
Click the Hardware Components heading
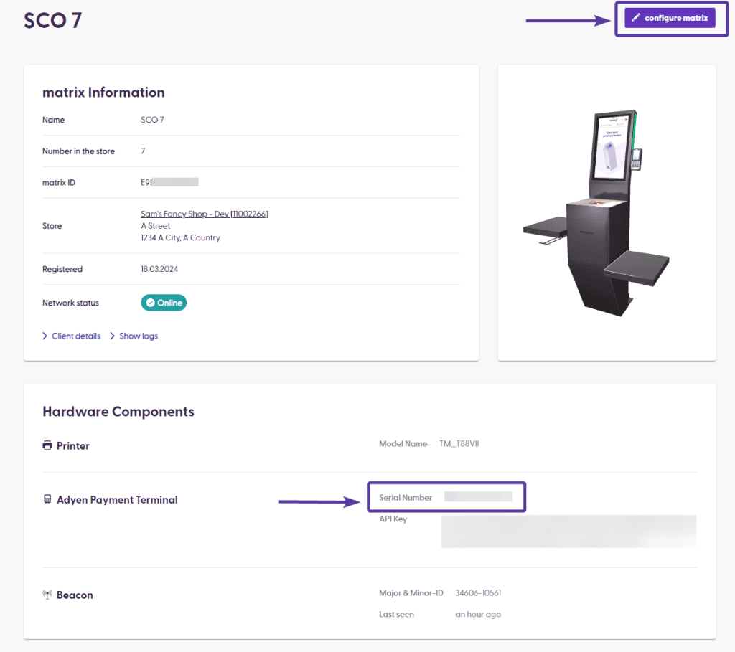click(x=118, y=411)
